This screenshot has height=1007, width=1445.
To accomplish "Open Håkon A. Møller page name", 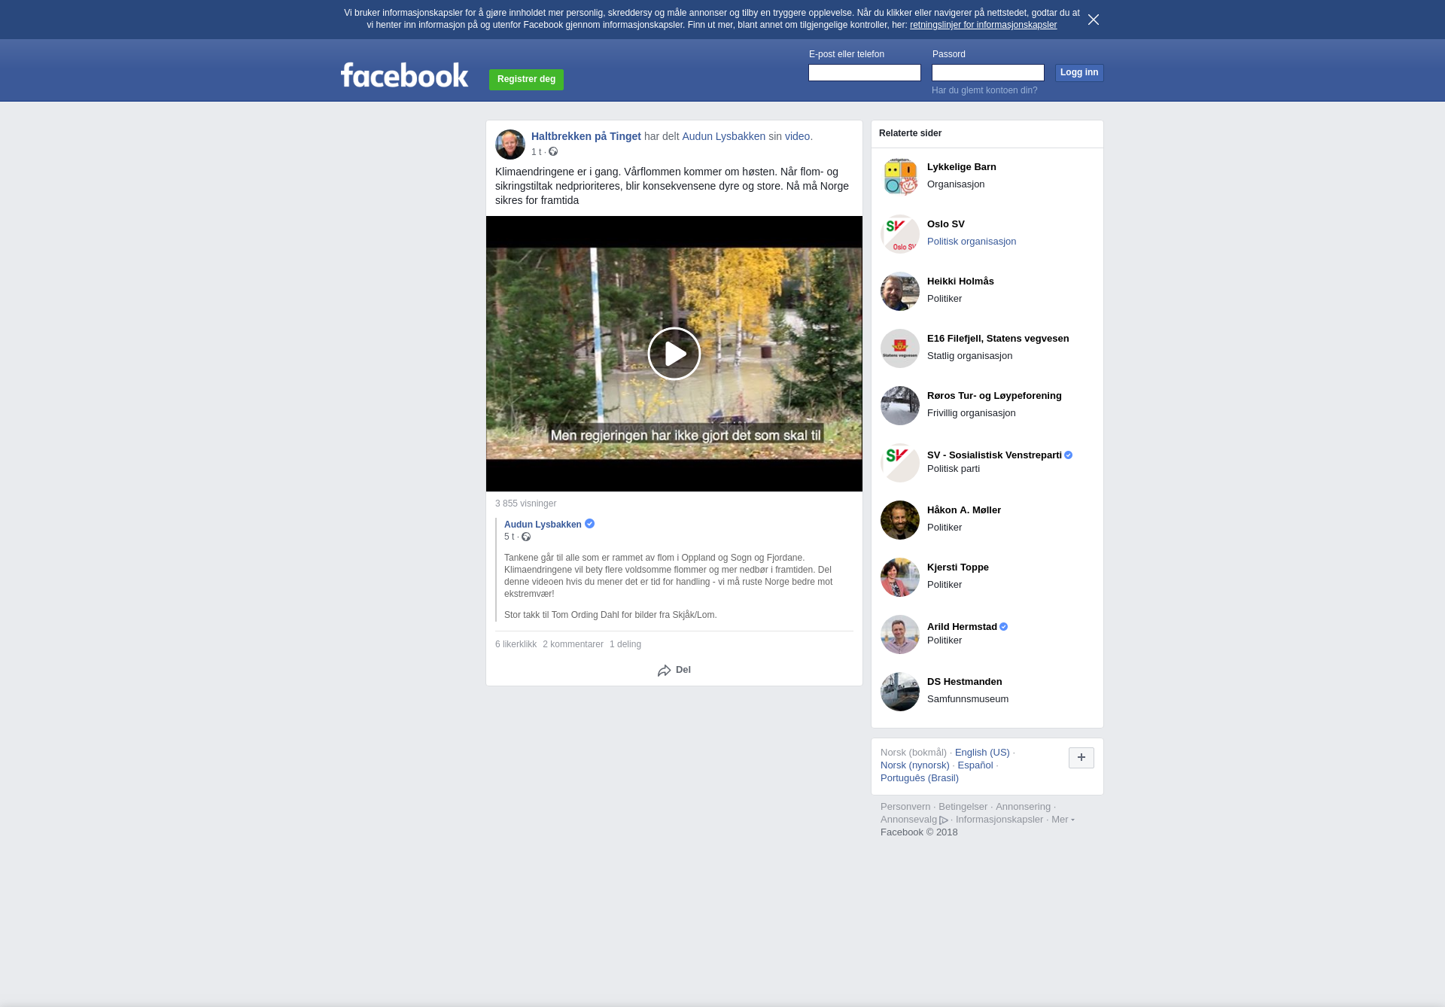I will [963, 510].
